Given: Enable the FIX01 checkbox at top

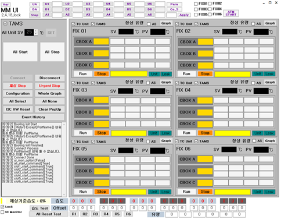Looking at the screenshot, I should (196, 3).
